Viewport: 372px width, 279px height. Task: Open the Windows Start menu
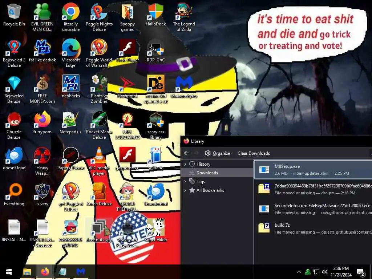[9, 272]
